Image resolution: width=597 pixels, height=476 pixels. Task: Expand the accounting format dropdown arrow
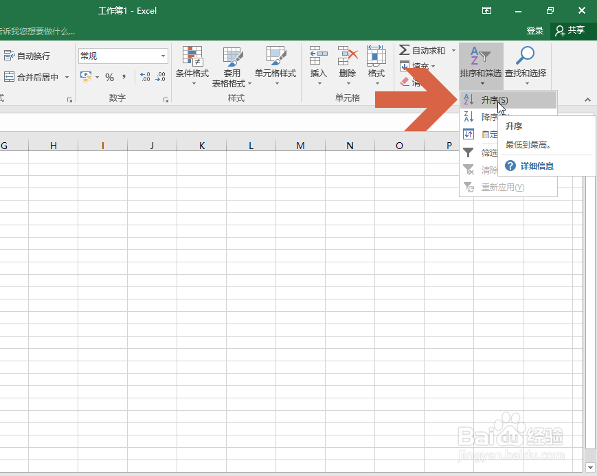[x=97, y=78]
